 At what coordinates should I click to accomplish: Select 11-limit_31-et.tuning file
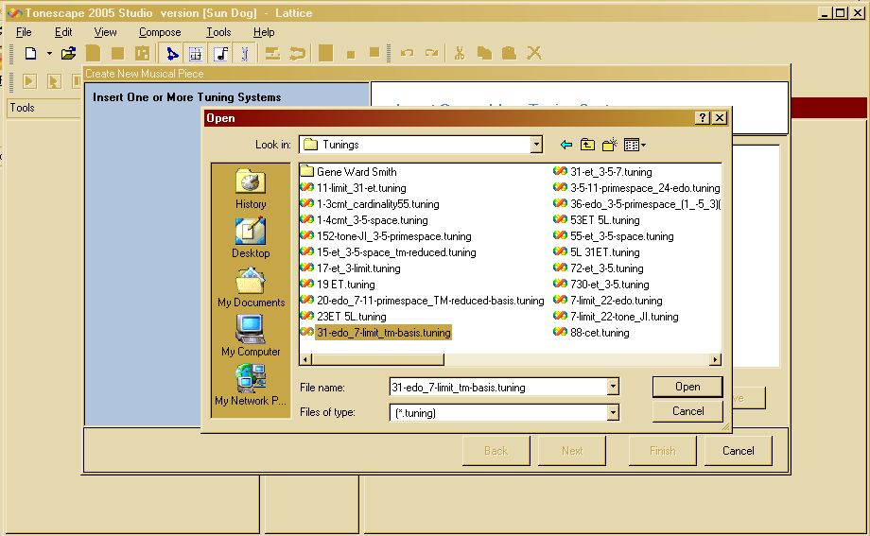click(354, 188)
